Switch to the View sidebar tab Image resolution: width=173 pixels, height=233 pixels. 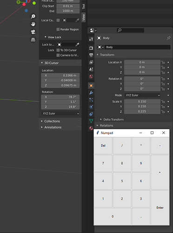[x=84, y=17]
